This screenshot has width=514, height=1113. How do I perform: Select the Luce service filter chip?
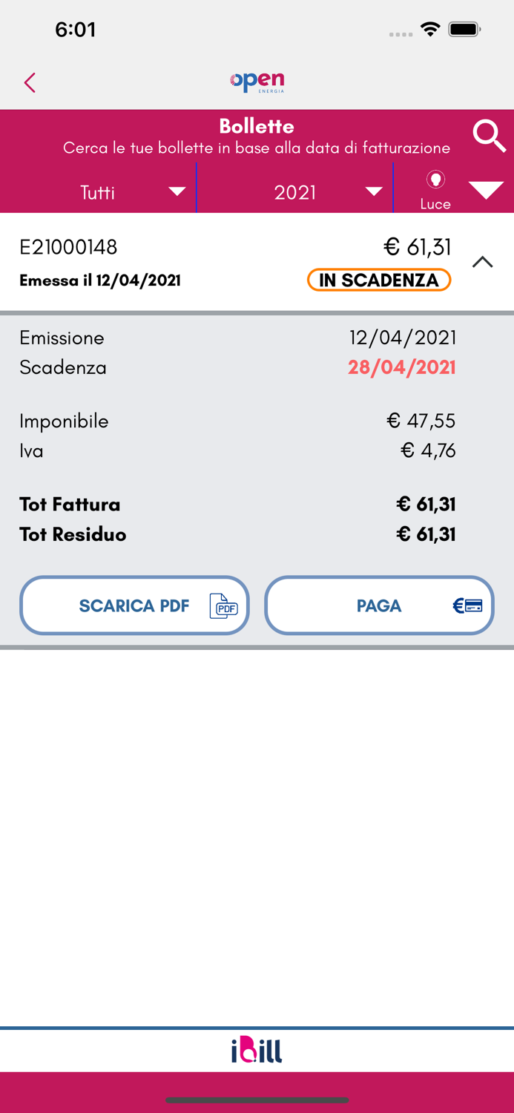[435, 188]
